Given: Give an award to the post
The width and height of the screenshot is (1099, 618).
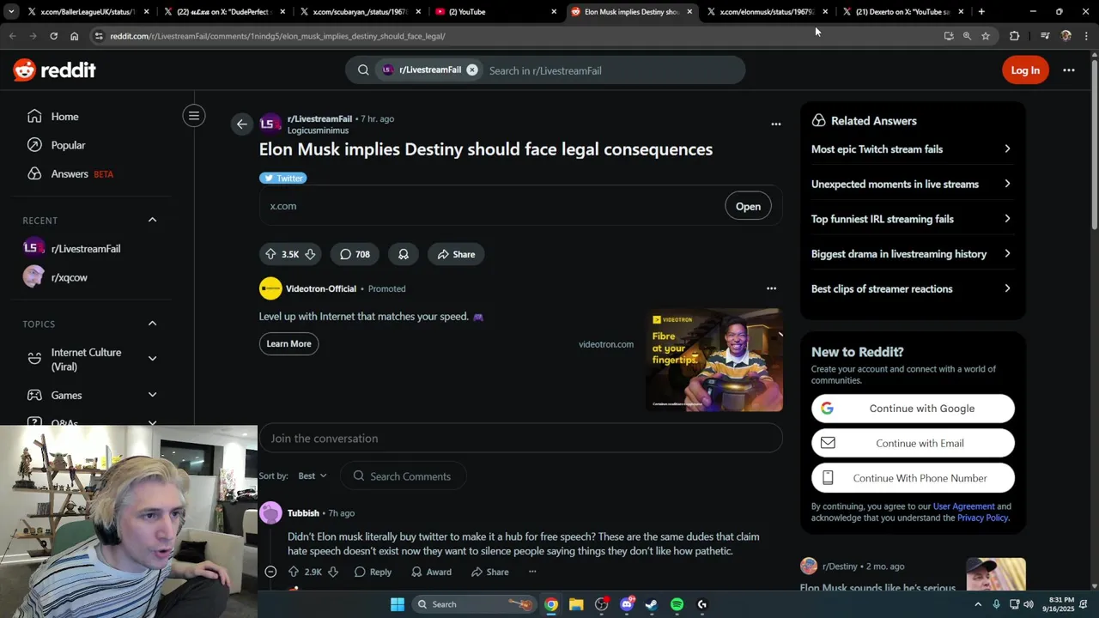Looking at the screenshot, I should click(404, 254).
